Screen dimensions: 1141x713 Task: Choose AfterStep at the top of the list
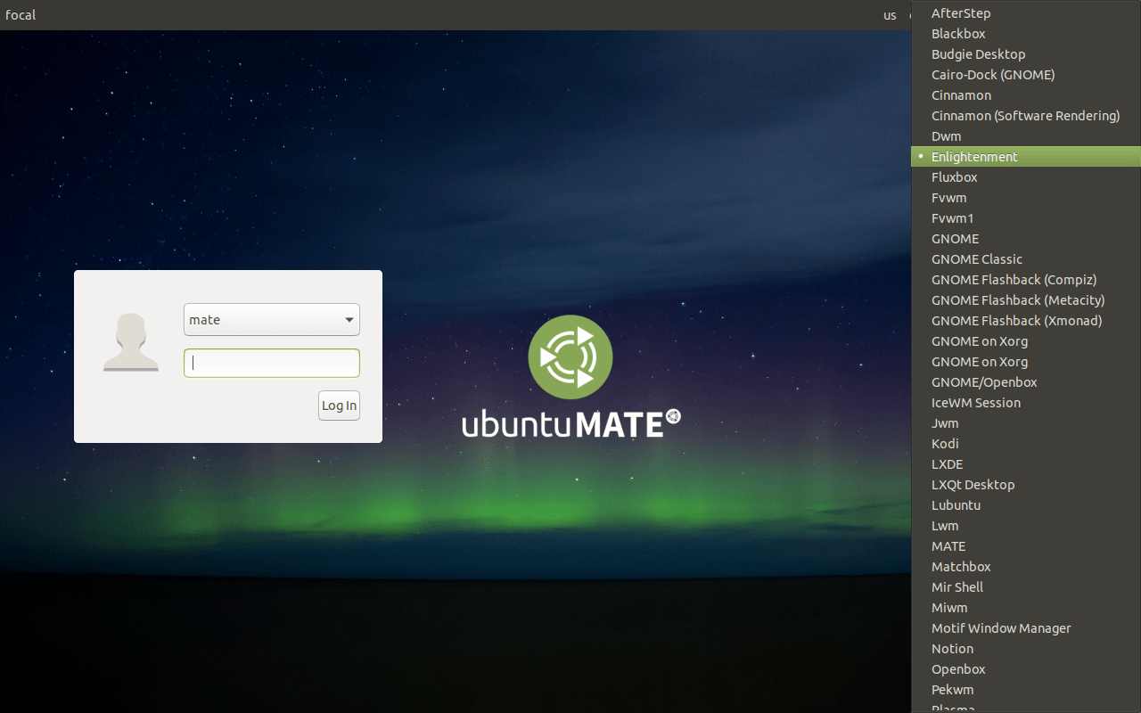pos(961,12)
